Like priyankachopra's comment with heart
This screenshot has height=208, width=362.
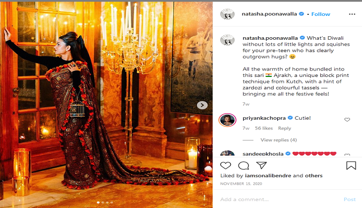pyautogui.click(x=347, y=120)
